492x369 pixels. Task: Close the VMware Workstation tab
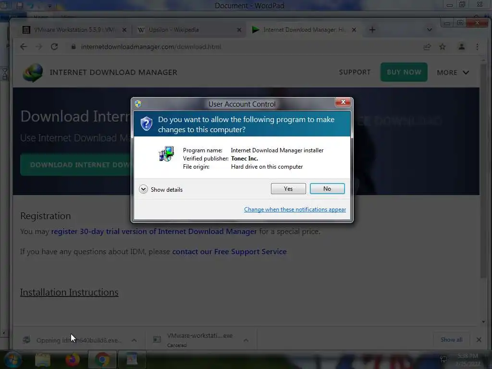[x=124, y=30]
